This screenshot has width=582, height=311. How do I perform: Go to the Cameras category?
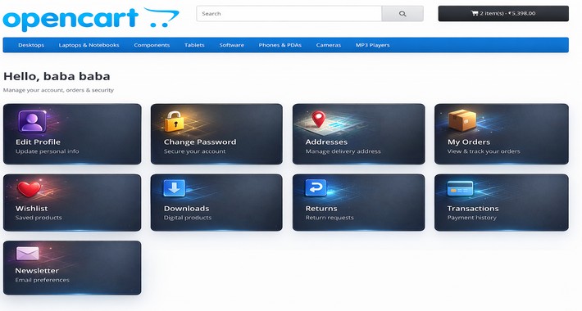point(329,45)
